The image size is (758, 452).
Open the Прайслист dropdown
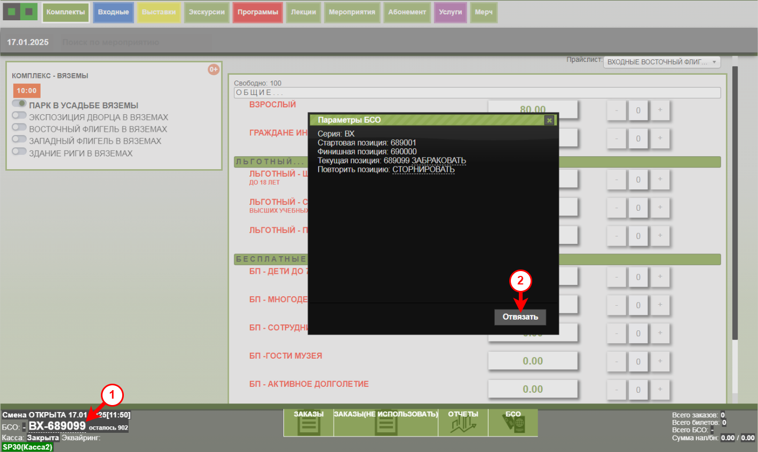pos(661,62)
